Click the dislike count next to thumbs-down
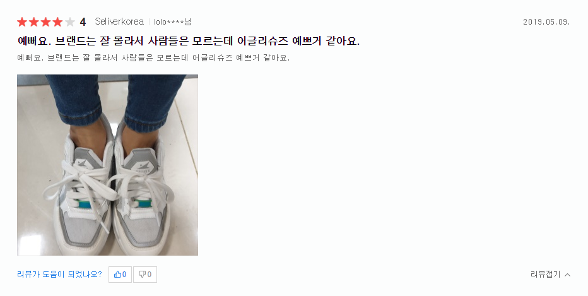The image size is (588, 296). [150, 275]
